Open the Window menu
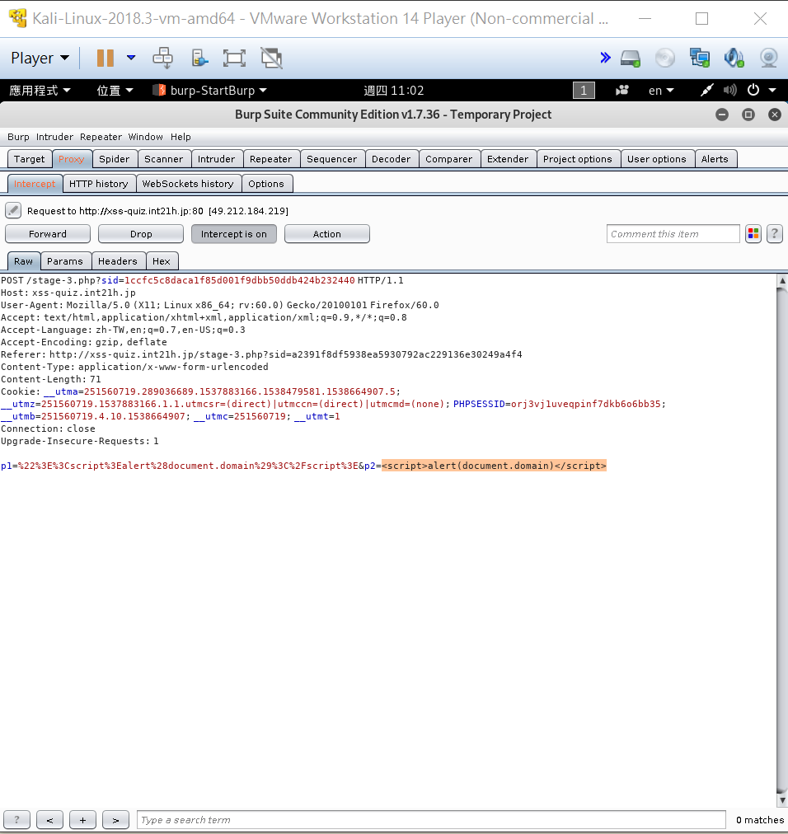This screenshot has height=834, width=788. (145, 137)
